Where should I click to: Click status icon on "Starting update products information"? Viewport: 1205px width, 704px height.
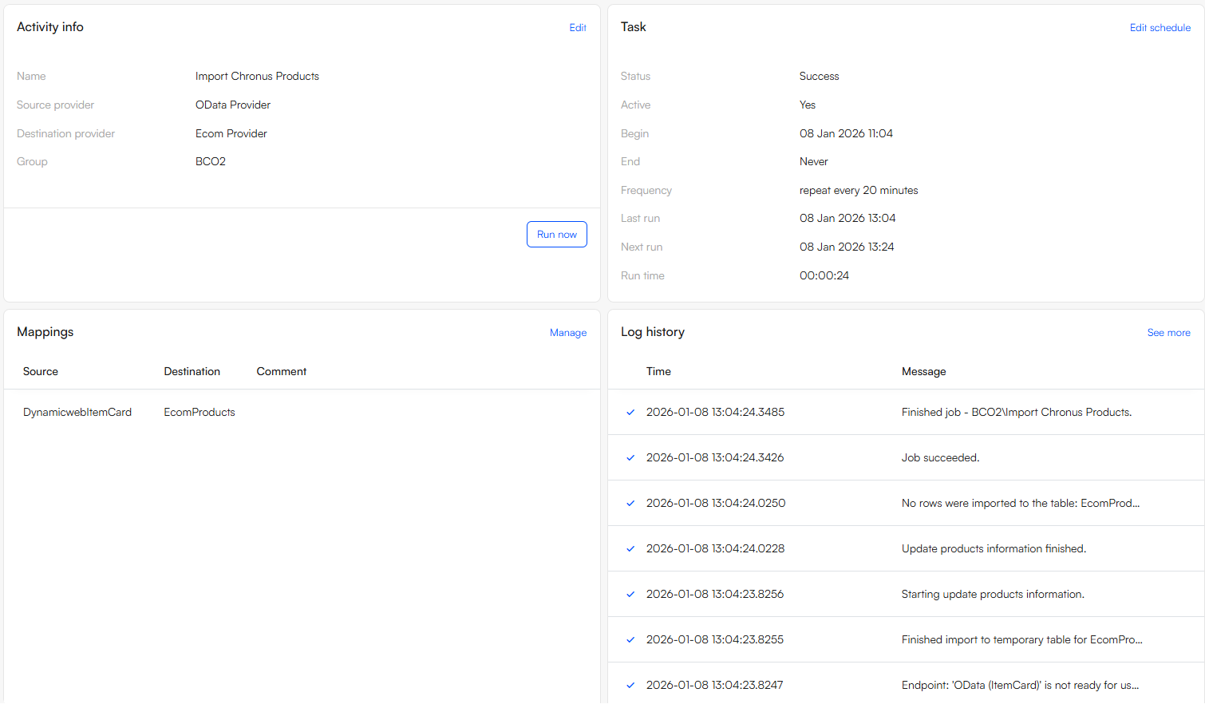(630, 594)
